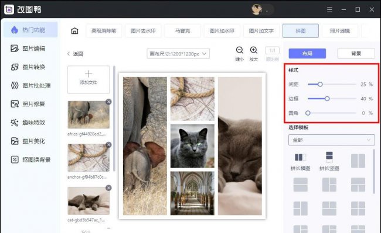The width and height of the screenshot is (381, 233).
Task: Click the 40 border percentage value
Action: [363, 99]
